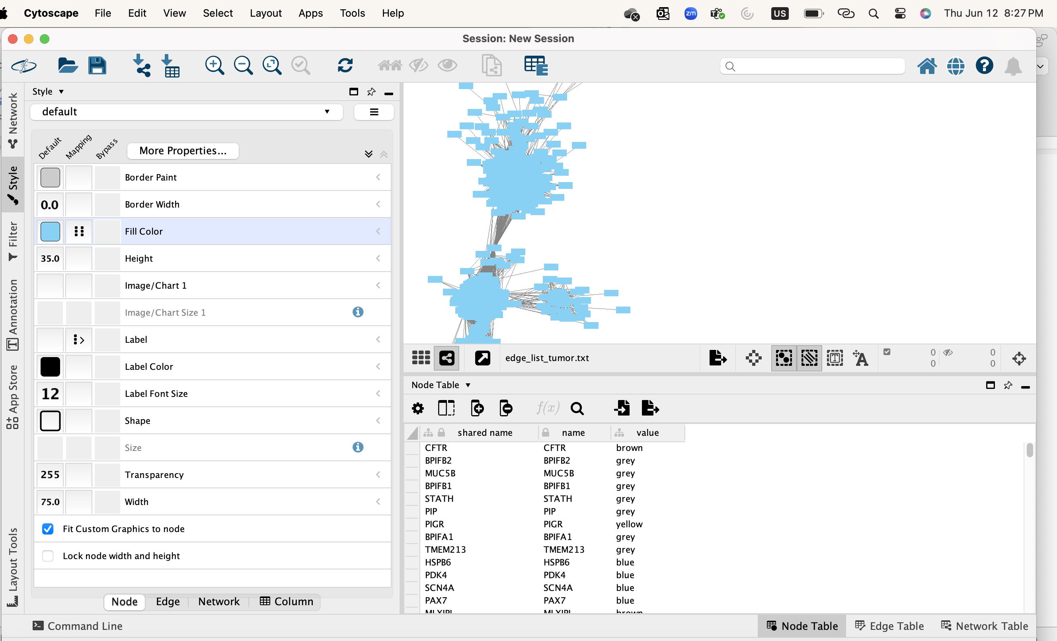1057x641 pixels.
Task: Click the Border Paint default swatch
Action: 50,177
